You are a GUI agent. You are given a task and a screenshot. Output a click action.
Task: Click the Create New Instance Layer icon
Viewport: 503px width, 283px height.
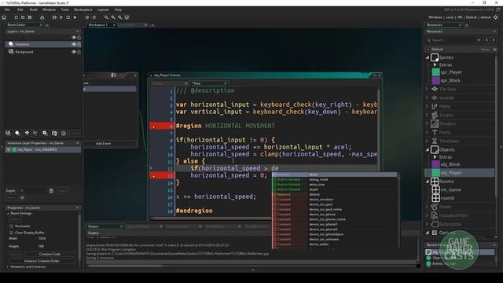[17, 133]
